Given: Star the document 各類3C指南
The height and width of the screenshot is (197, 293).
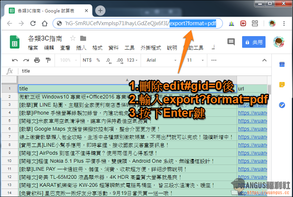Looking at the screenshot, I should (73, 38).
